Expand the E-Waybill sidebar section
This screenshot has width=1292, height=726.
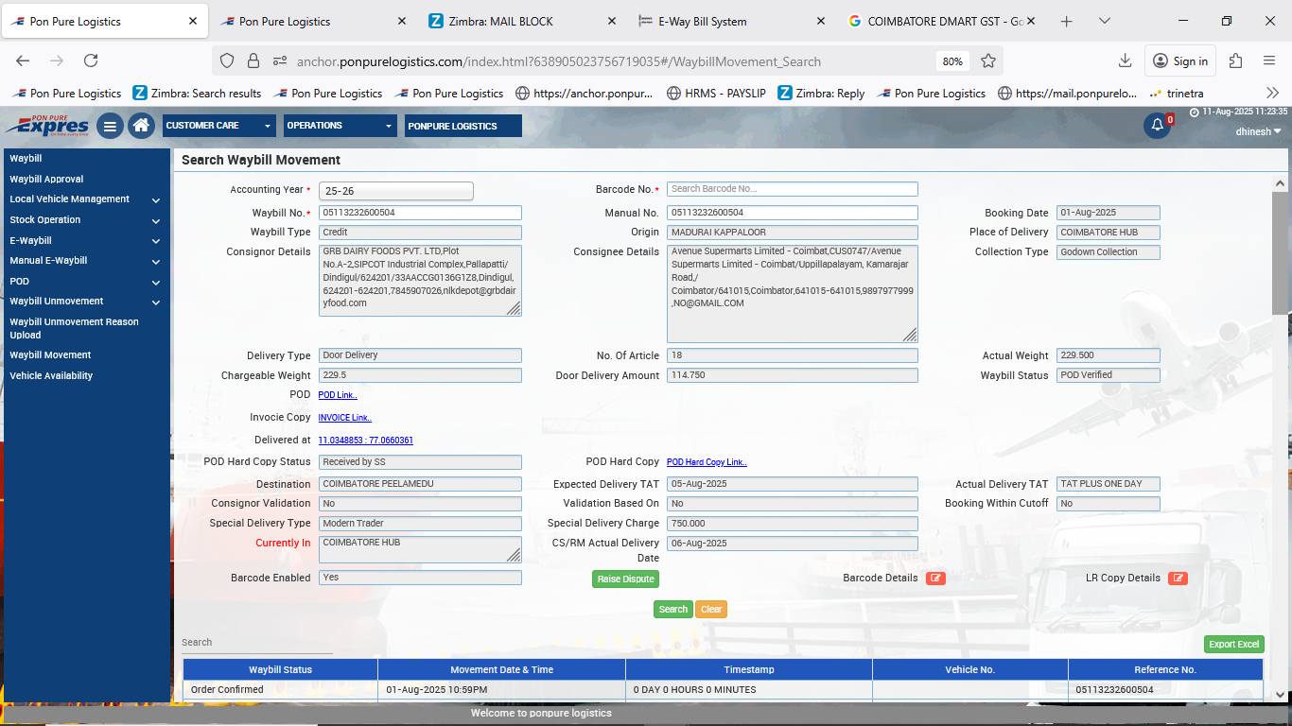click(x=85, y=241)
